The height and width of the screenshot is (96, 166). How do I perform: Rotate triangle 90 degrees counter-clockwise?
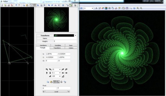pos(47,69)
